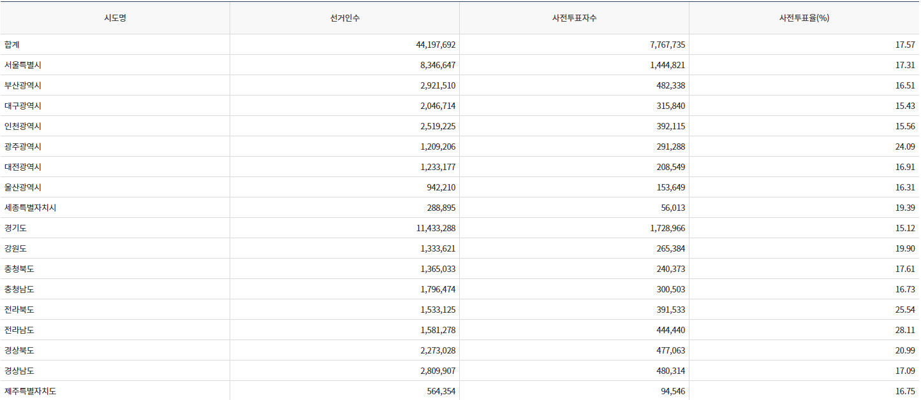
Task: Select the 강원도 row label
Action: click(x=16, y=248)
